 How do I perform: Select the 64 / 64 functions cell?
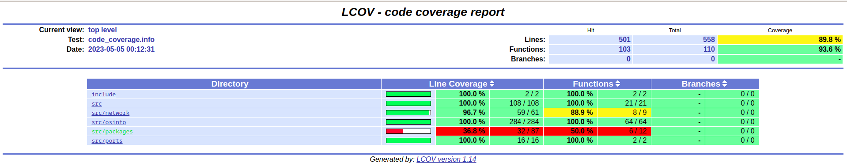coord(624,122)
